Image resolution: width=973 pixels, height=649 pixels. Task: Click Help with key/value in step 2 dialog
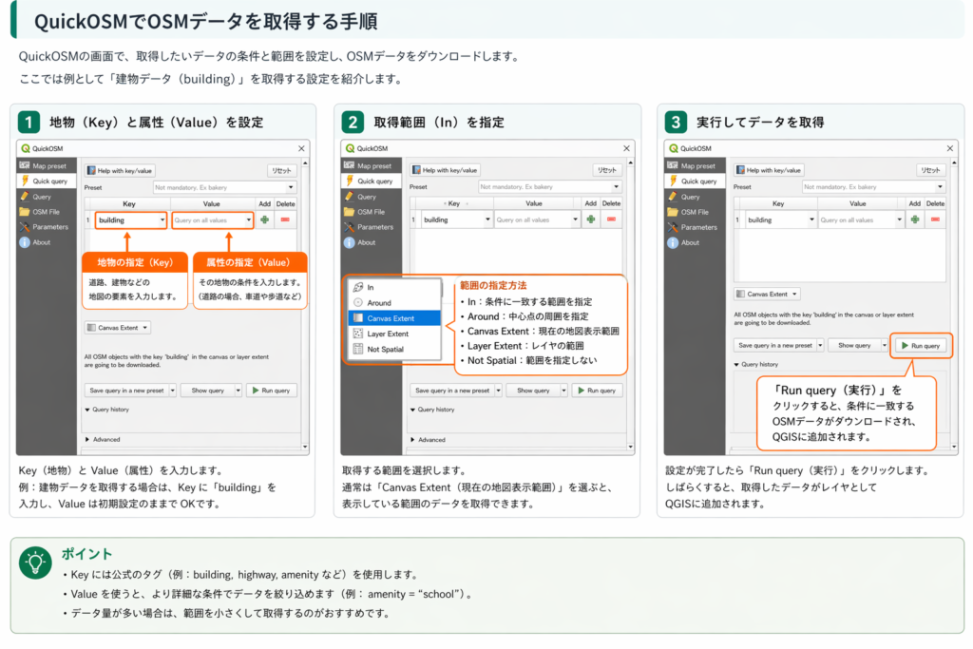[x=444, y=170]
